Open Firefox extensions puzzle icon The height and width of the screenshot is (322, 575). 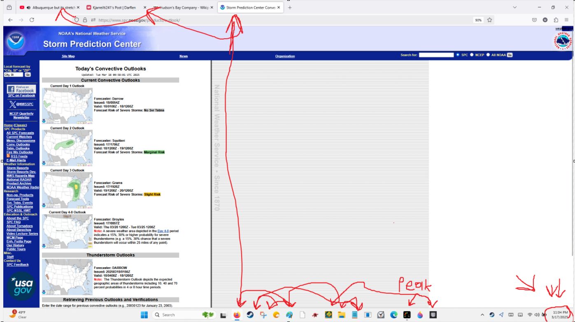tap(556, 20)
